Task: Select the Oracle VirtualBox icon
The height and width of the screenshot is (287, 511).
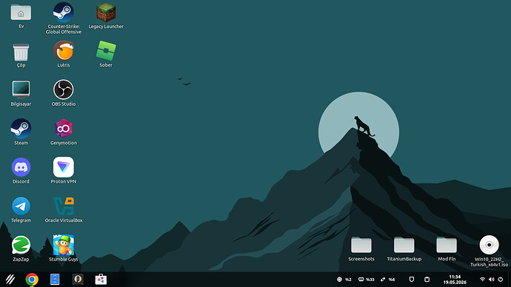Action: pyautogui.click(x=64, y=206)
